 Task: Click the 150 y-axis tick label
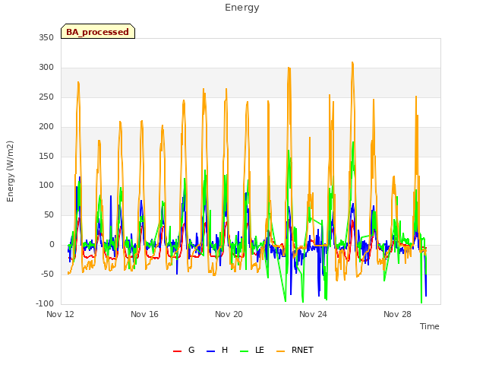(46, 156)
